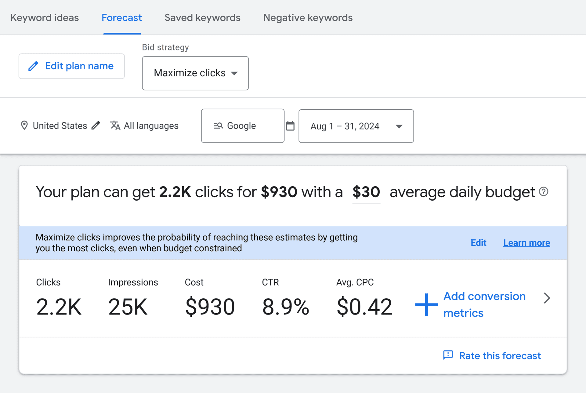Viewport: 586px width, 393px height.
Task: Switch to the Keyword ideas tab
Action: (x=45, y=18)
